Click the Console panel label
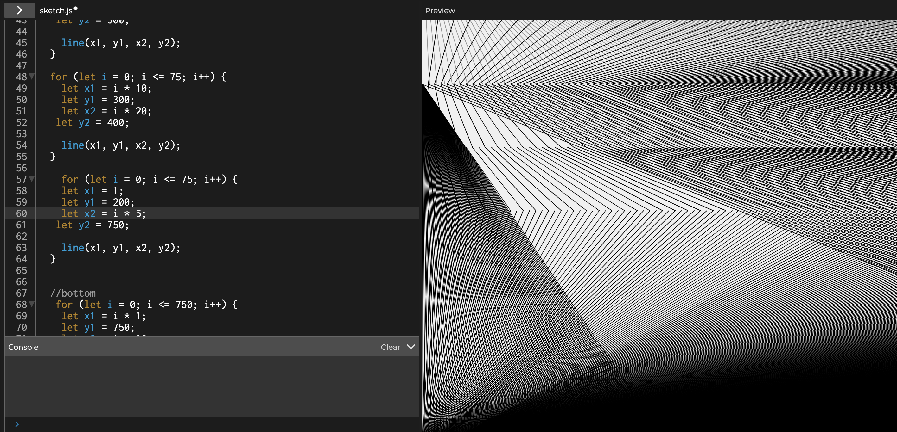 (23, 346)
